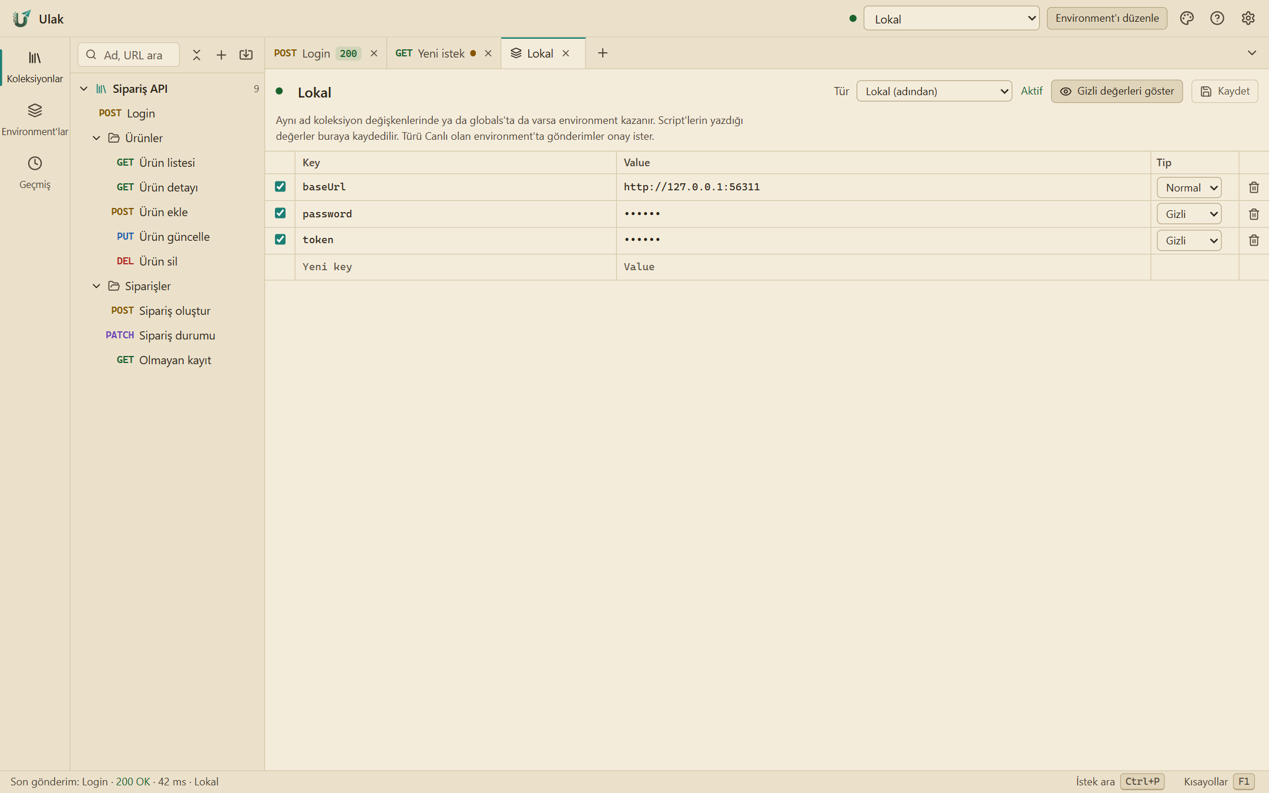1269x793 pixels.
Task: Click Kısayollar F1 in status bar
Action: (1219, 782)
